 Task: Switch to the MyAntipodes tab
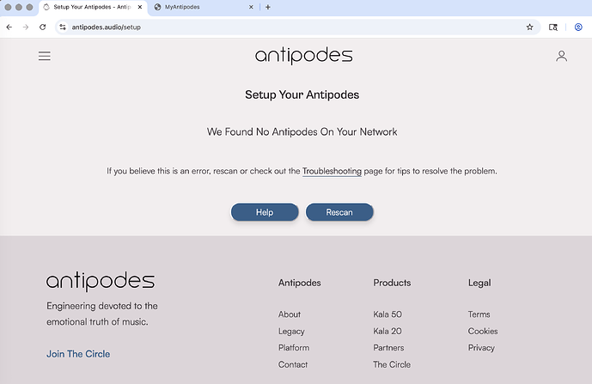click(198, 7)
